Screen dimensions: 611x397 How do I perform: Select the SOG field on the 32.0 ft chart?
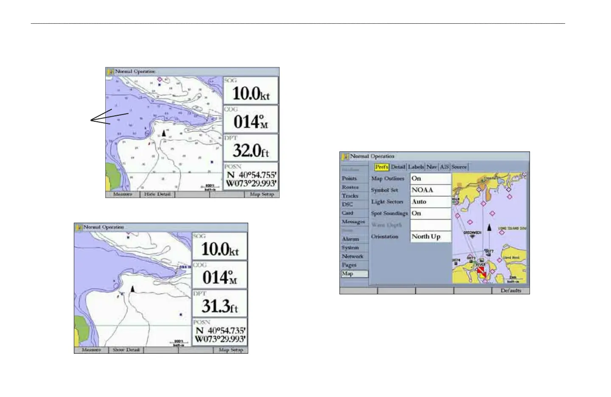point(251,90)
